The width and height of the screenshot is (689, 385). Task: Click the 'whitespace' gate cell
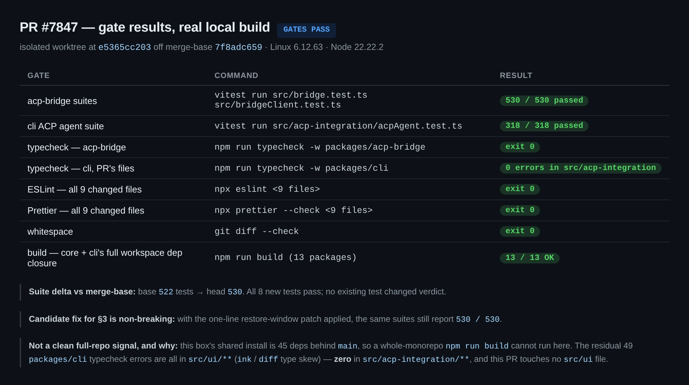coord(50,231)
